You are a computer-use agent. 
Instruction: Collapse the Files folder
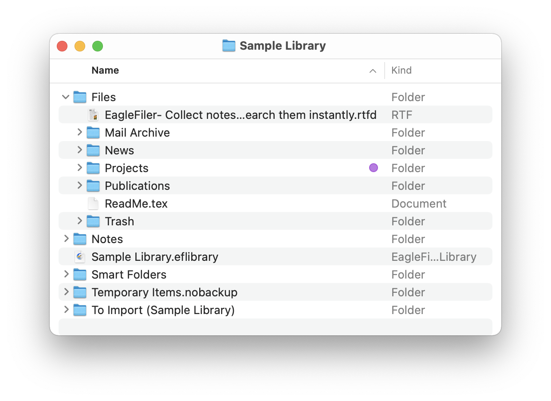tap(66, 97)
